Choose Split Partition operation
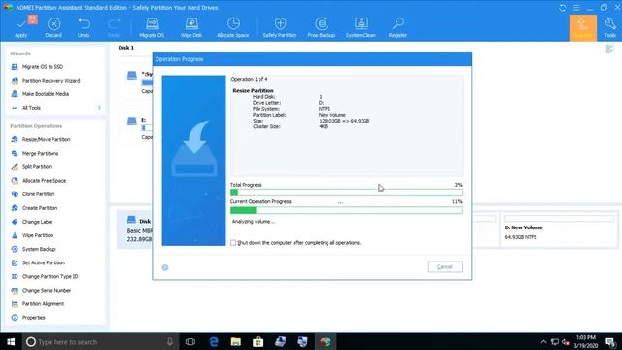Screen dimensions: 622x350 tap(31, 166)
